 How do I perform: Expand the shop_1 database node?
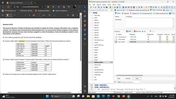91,67
